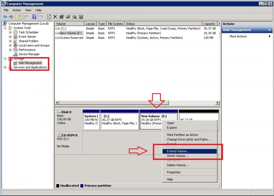The image size is (274, 196).
Task: Click the blue Help question mark icon
Action: coord(34,17)
